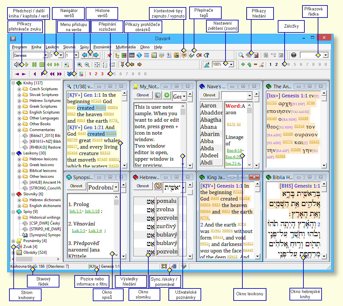The image size is (343, 306).
Task: Click the pink-cyan color marker icon
Action: click(81, 74)
